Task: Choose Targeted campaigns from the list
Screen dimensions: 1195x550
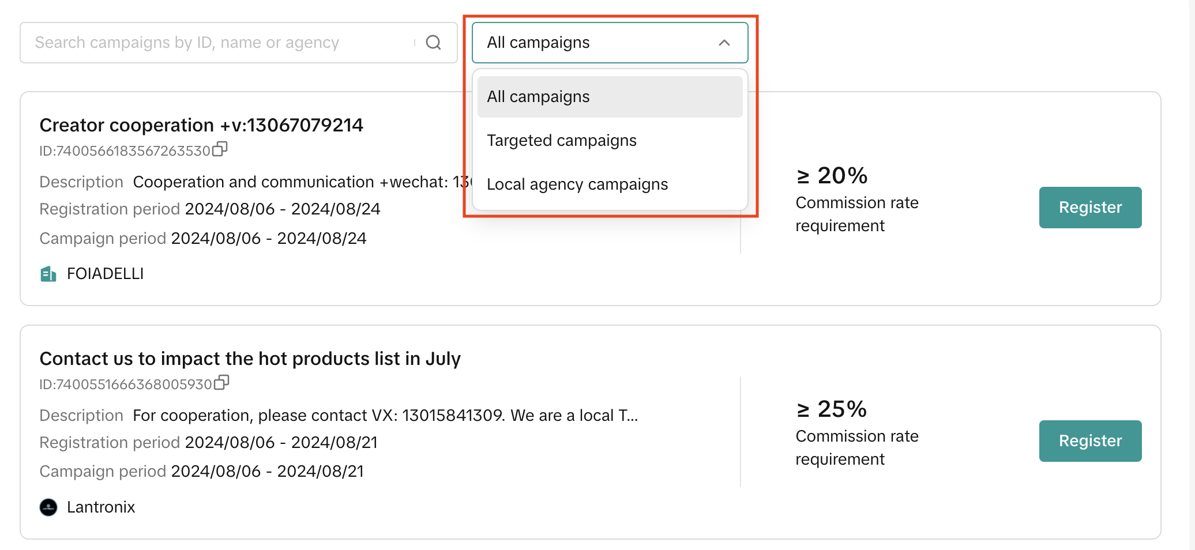Action: coord(562,141)
